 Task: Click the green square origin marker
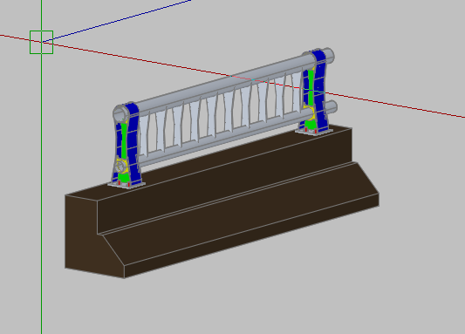pos(42,42)
